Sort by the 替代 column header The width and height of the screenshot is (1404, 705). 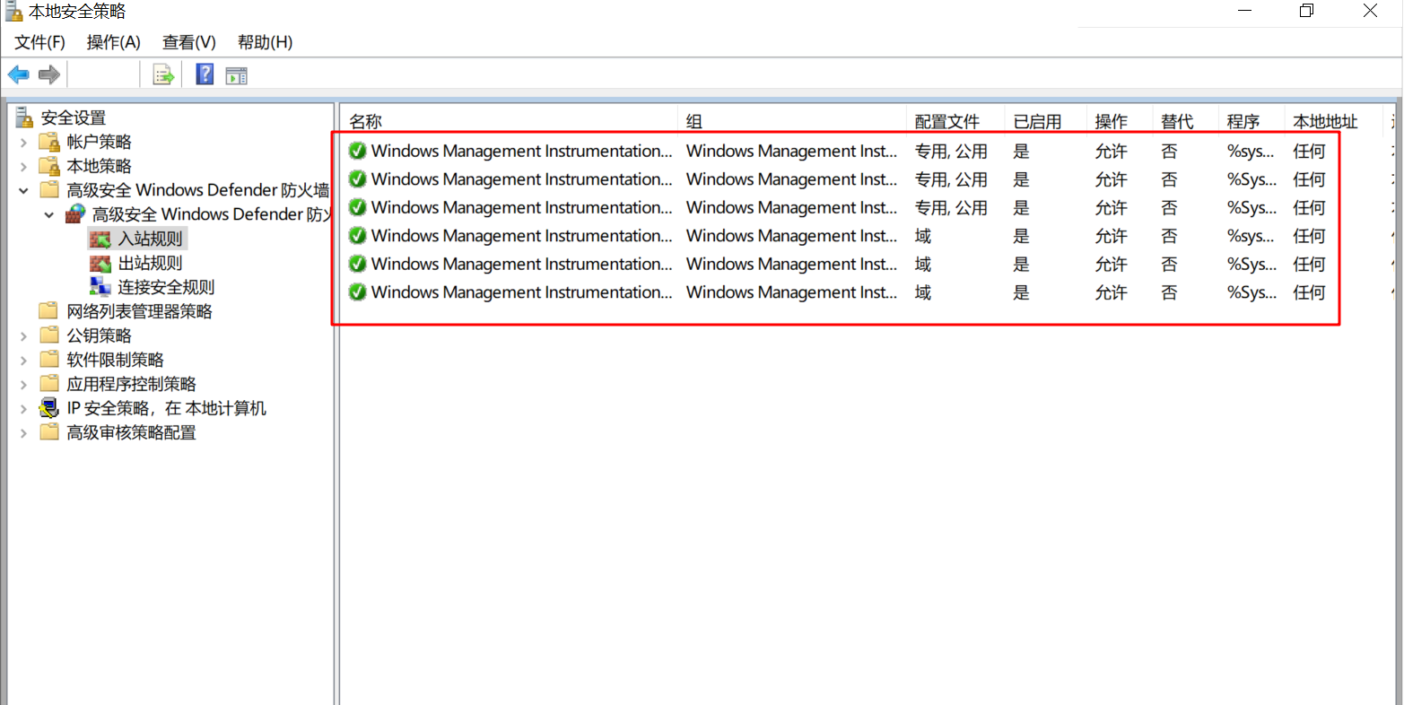point(1186,121)
